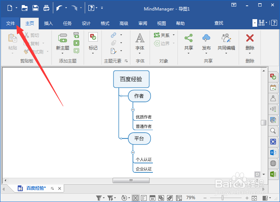Click the horizontal scrollbar thumb
The width and height of the screenshot is (280, 202).
tap(131, 180)
